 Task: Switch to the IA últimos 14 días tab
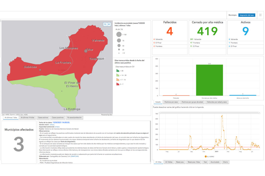point(27,118)
